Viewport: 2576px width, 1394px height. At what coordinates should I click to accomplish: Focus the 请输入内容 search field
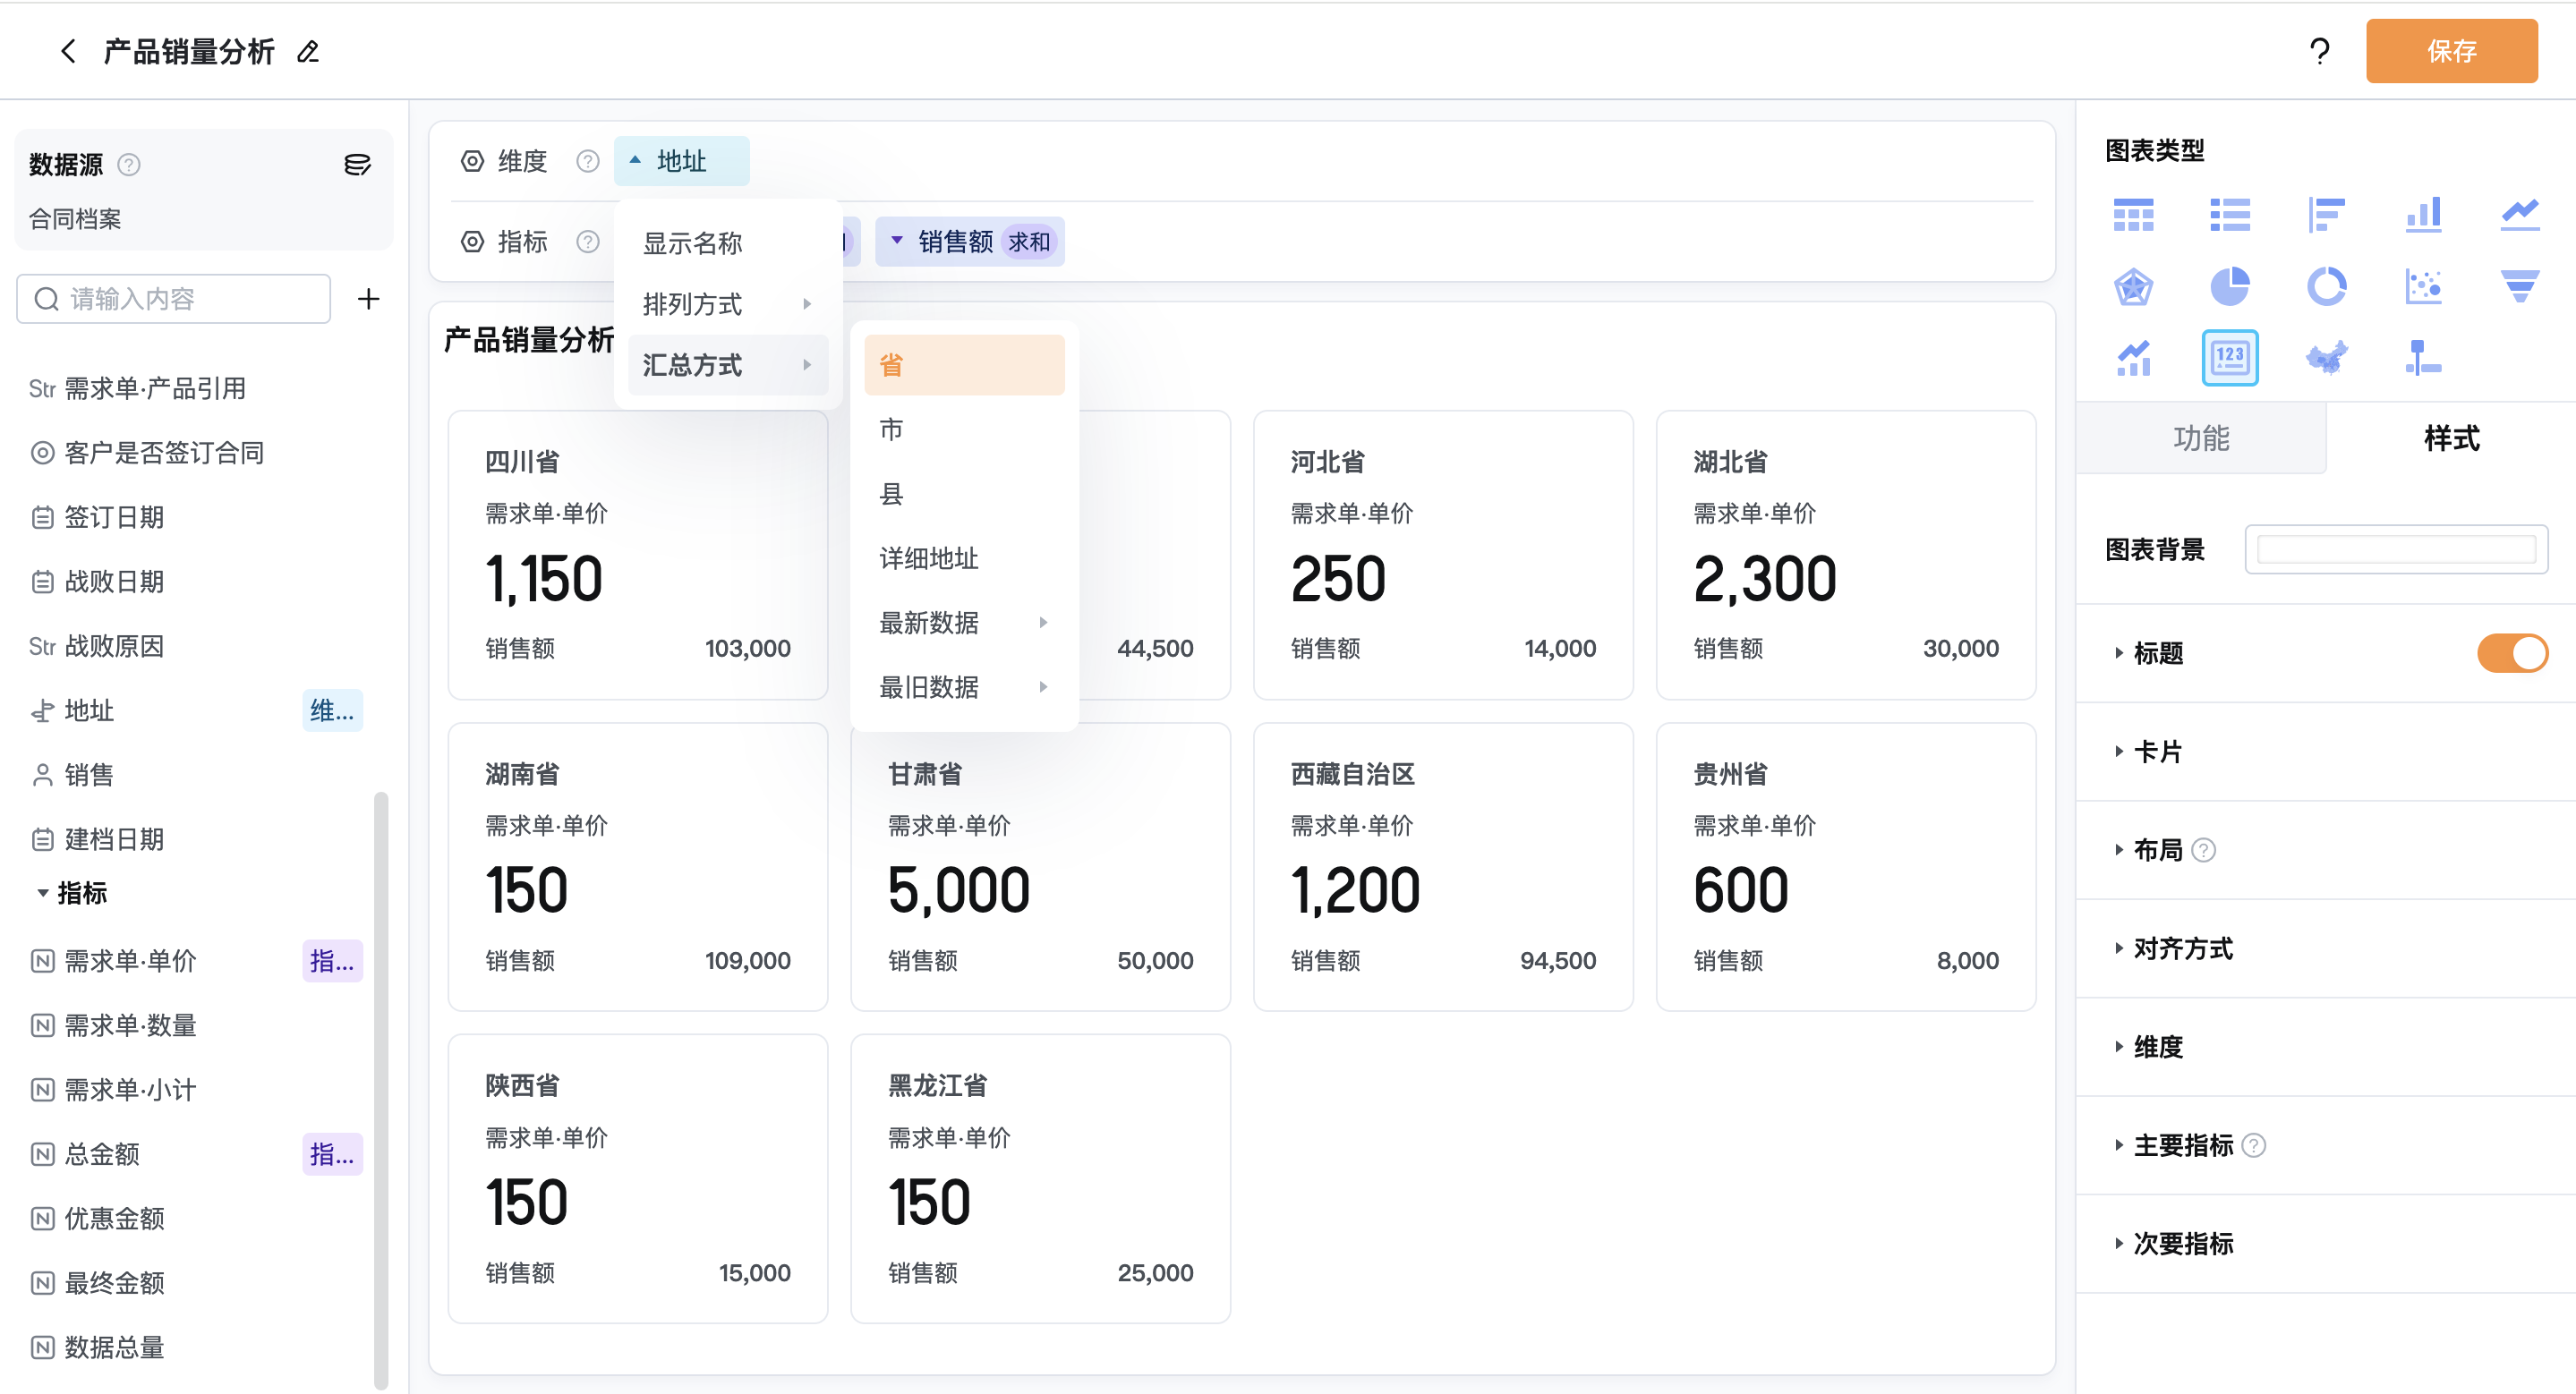coord(174,299)
